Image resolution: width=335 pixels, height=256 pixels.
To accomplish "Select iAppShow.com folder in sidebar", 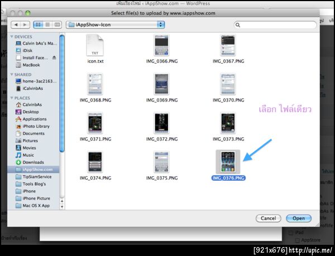I will click(33, 170).
